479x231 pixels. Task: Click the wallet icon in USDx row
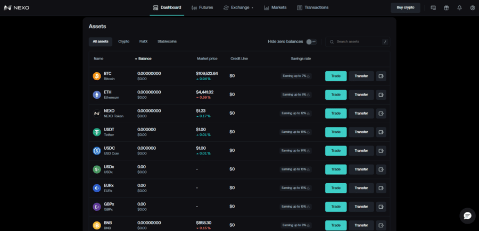point(381,169)
